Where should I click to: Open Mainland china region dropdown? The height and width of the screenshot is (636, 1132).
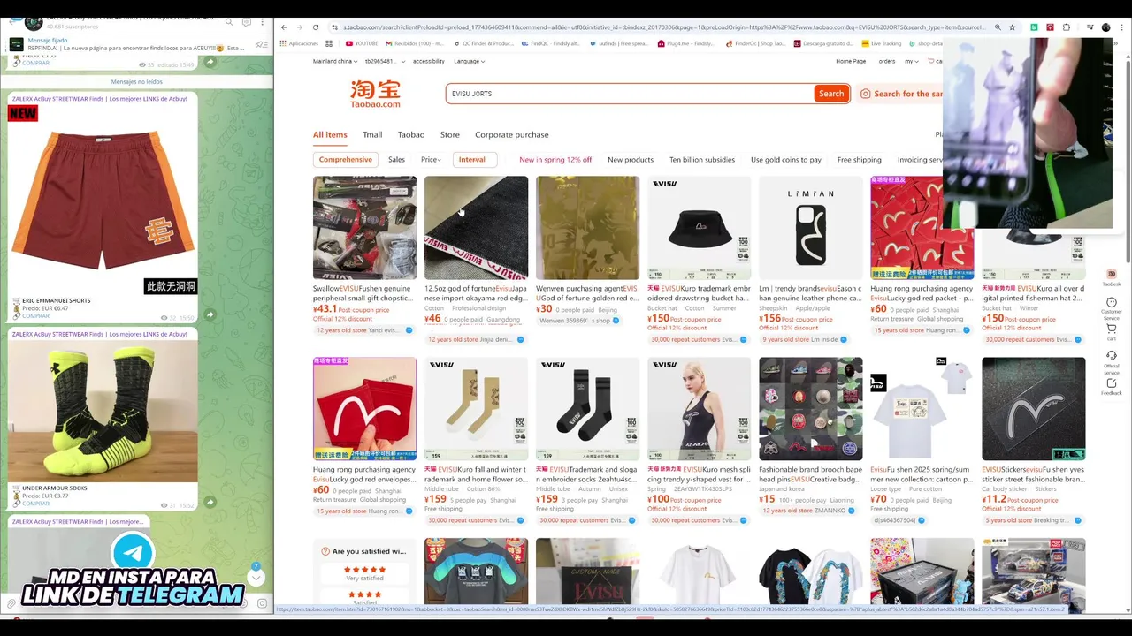[335, 61]
